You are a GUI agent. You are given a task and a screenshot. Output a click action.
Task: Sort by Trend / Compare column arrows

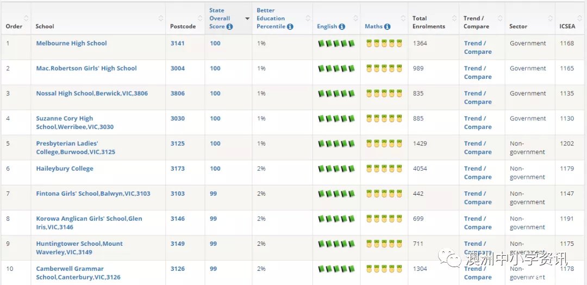click(500, 18)
